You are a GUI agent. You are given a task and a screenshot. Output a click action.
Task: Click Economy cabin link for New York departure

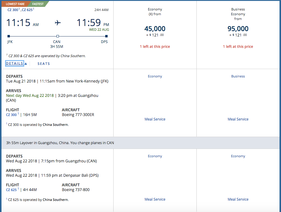click(x=155, y=76)
